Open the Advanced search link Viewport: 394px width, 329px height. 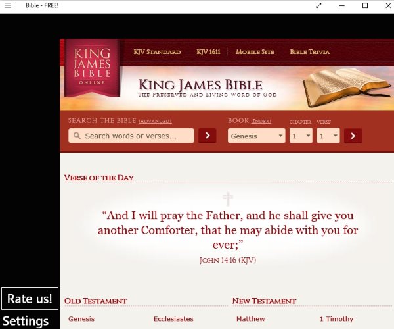tap(155, 121)
